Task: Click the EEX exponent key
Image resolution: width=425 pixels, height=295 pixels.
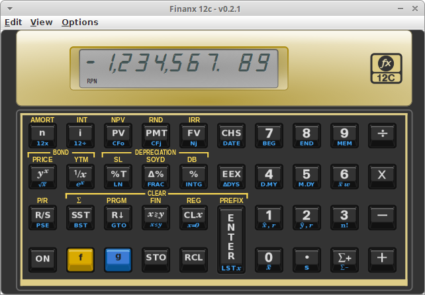Action: coord(231,177)
